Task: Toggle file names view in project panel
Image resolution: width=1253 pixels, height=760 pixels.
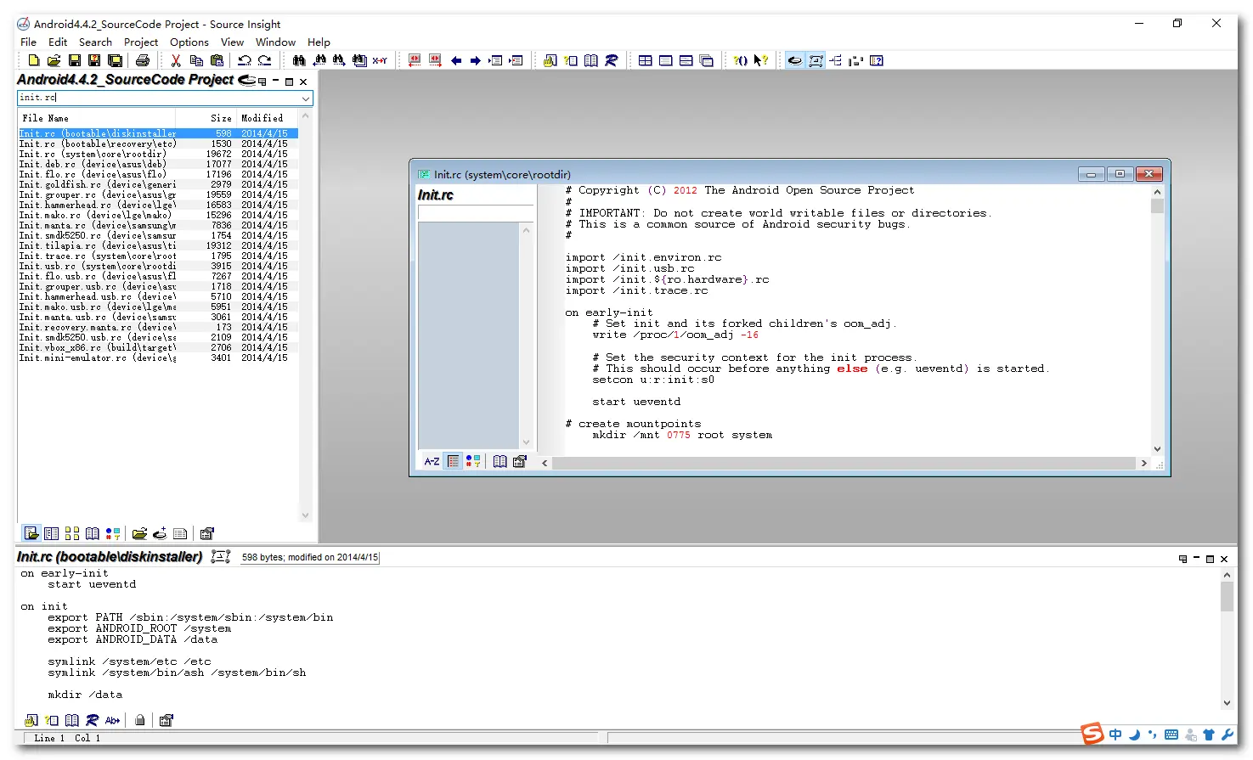Action: point(31,533)
